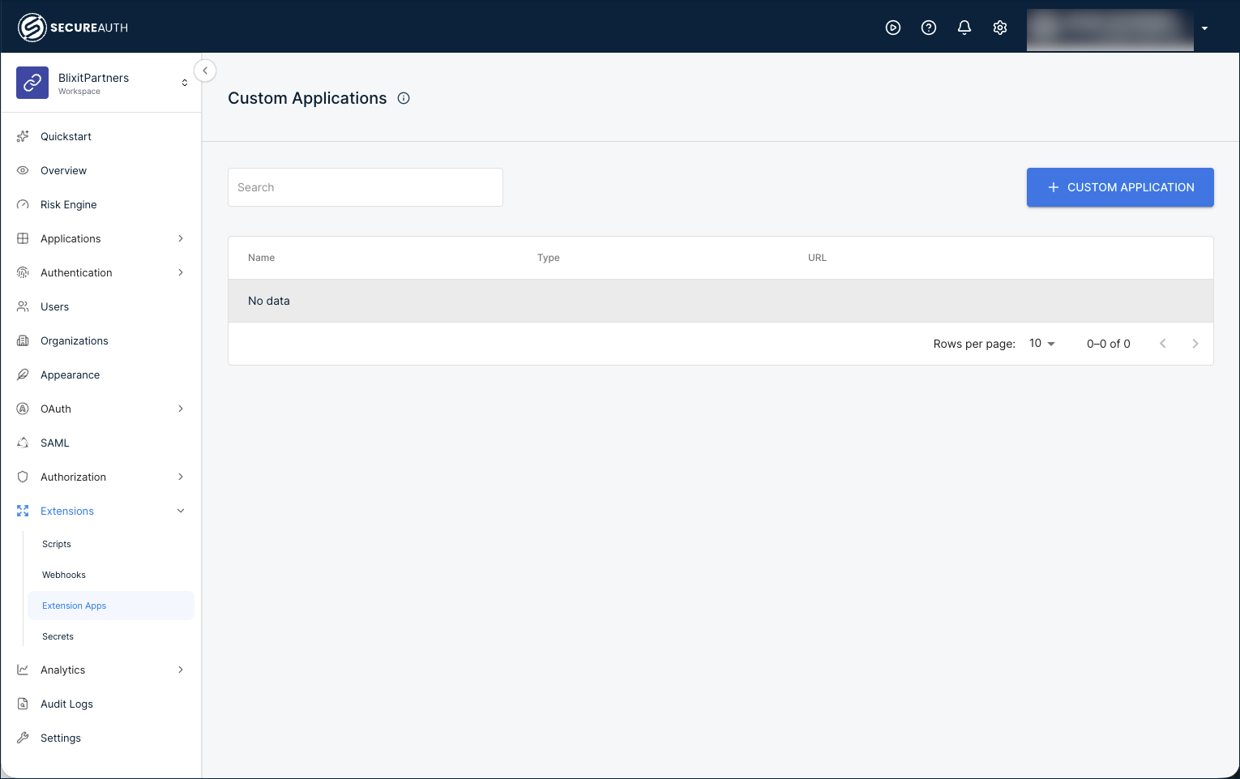Click the Users people icon

[x=23, y=306]
